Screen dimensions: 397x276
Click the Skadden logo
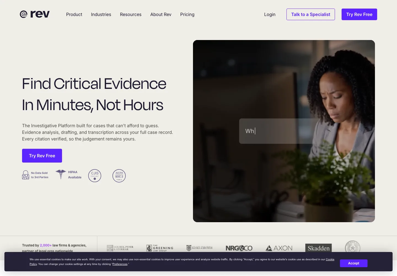(x=318, y=248)
